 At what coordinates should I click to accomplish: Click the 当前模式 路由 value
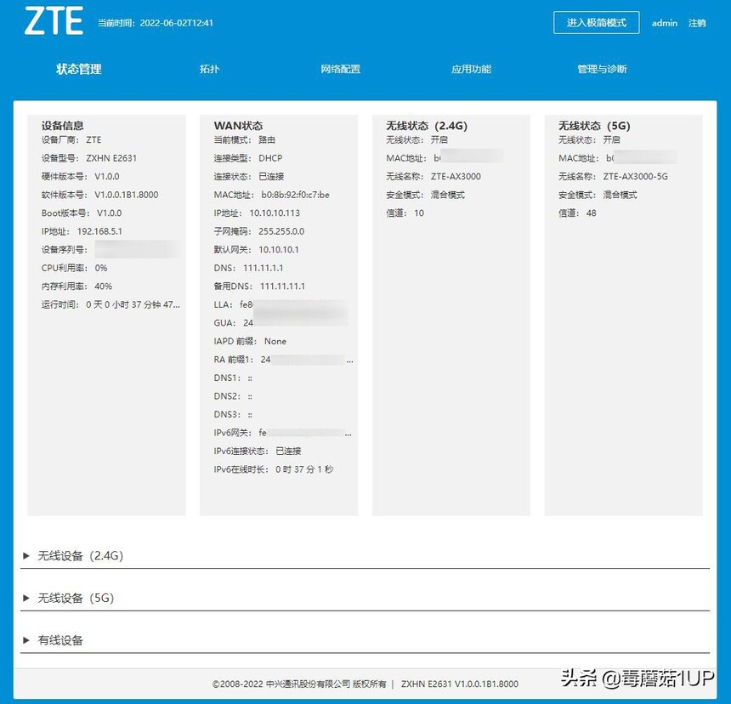(267, 139)
